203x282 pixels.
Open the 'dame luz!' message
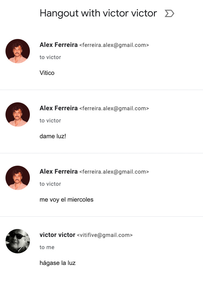(53, 136)
